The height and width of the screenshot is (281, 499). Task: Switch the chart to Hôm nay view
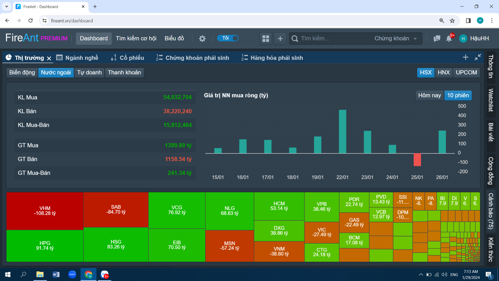[429, 95]
